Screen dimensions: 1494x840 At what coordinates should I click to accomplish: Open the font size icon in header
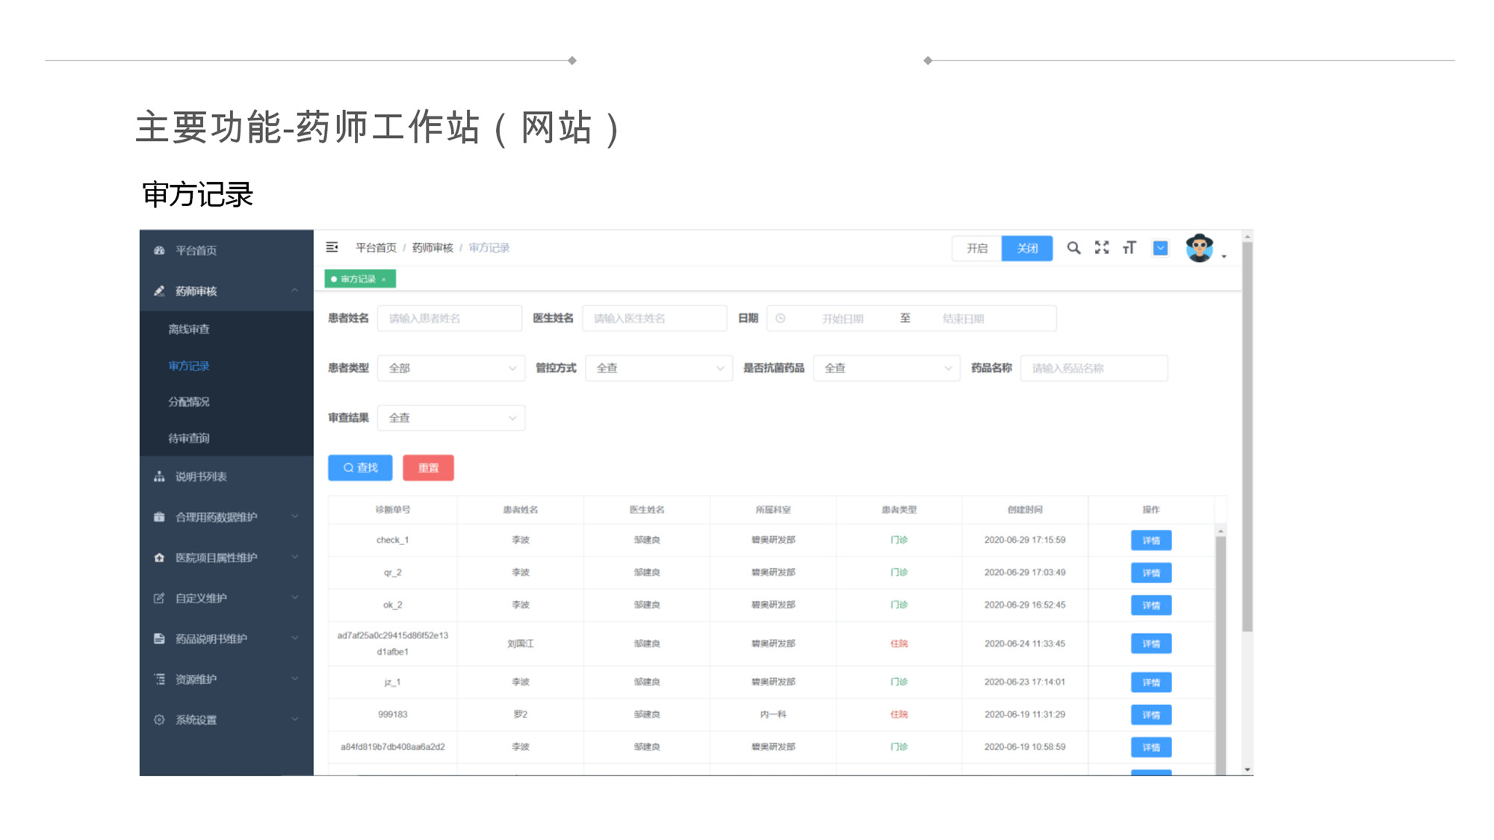coord(1129,248)
